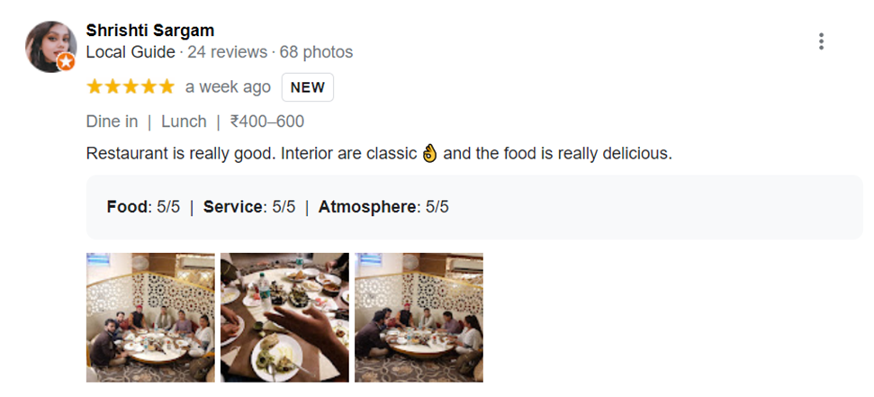Click the ₹400–600 price range
The width and height of the screenshot is (874, 397).
267,122
